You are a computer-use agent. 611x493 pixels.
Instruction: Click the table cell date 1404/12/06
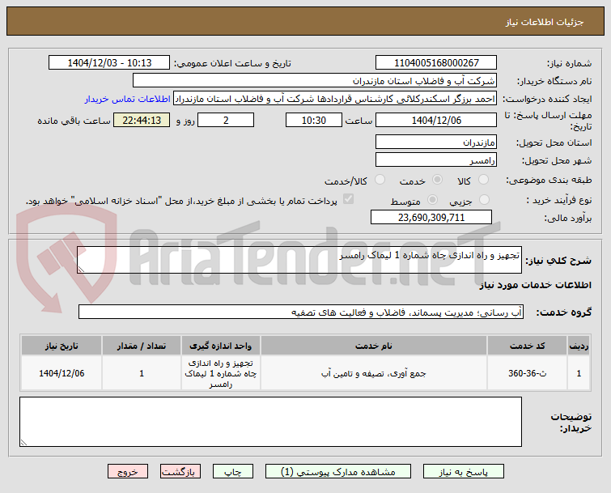click(62, 373)
